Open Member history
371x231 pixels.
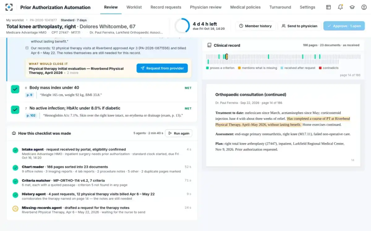255,26
